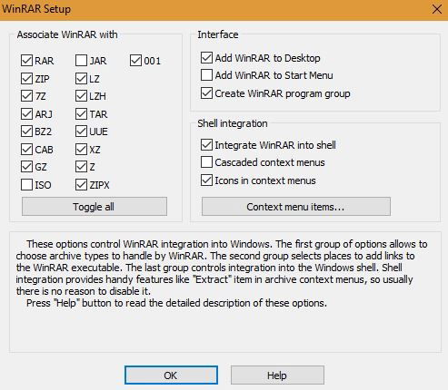Disable BZ2 file association
The height and width of the screenshot is (390, 448).
(x=26, y=132)
